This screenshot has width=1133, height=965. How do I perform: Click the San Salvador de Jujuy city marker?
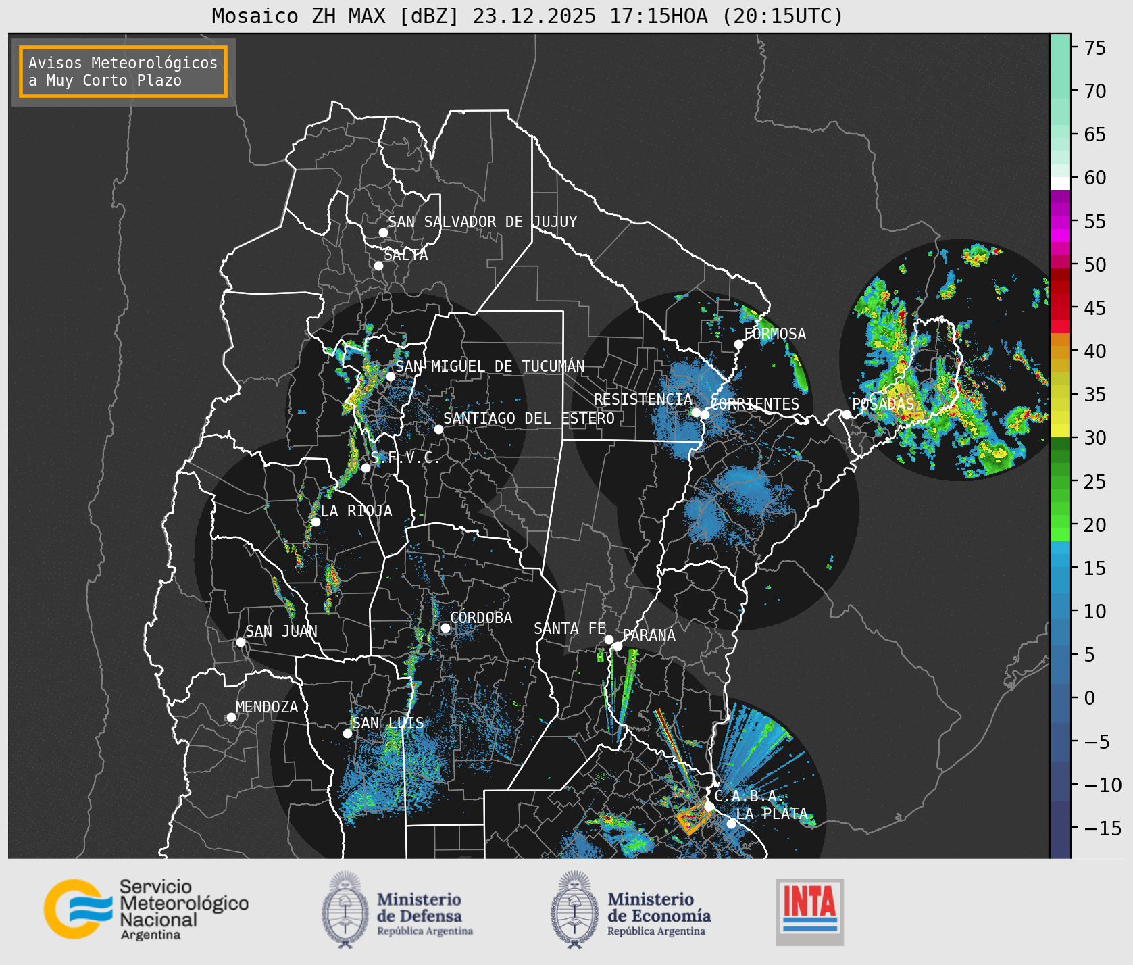tap(383, 232)
